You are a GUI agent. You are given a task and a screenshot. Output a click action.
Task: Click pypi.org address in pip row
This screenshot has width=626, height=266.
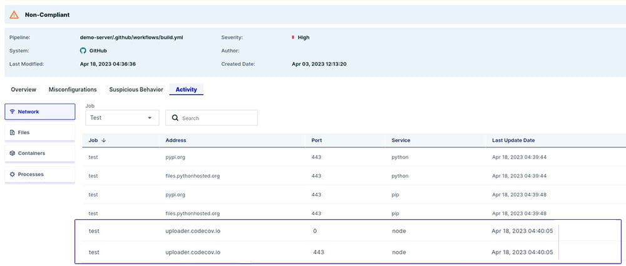coord(175,195)
